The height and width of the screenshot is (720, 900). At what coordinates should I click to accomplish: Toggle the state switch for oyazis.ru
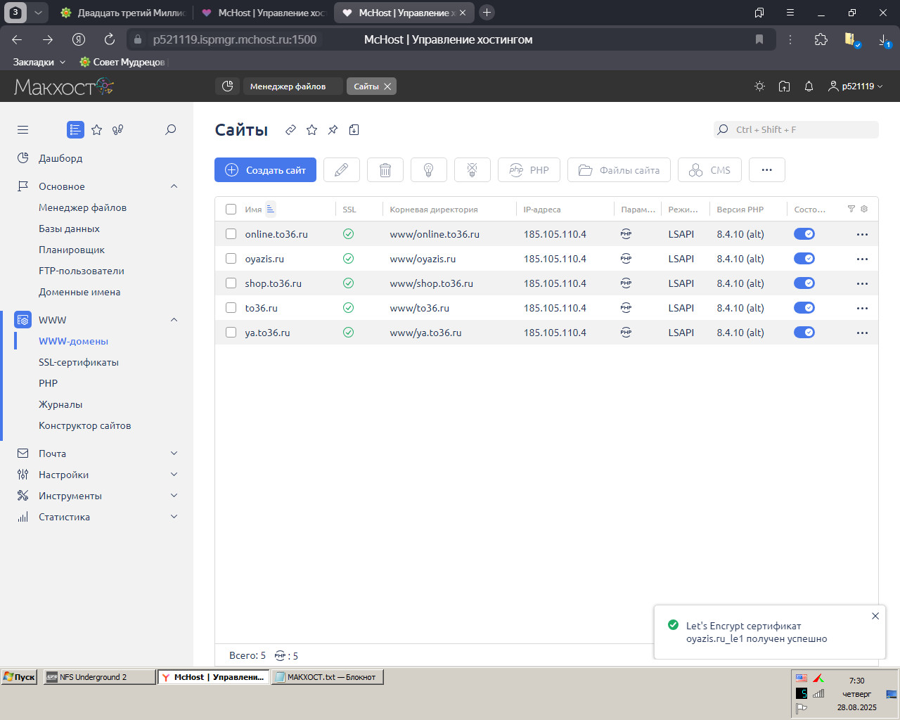804,259
